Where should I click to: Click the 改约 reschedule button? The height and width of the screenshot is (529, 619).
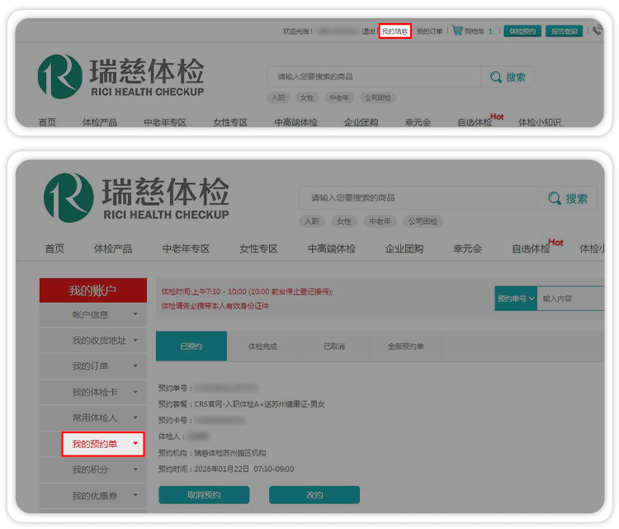[314, 495]
